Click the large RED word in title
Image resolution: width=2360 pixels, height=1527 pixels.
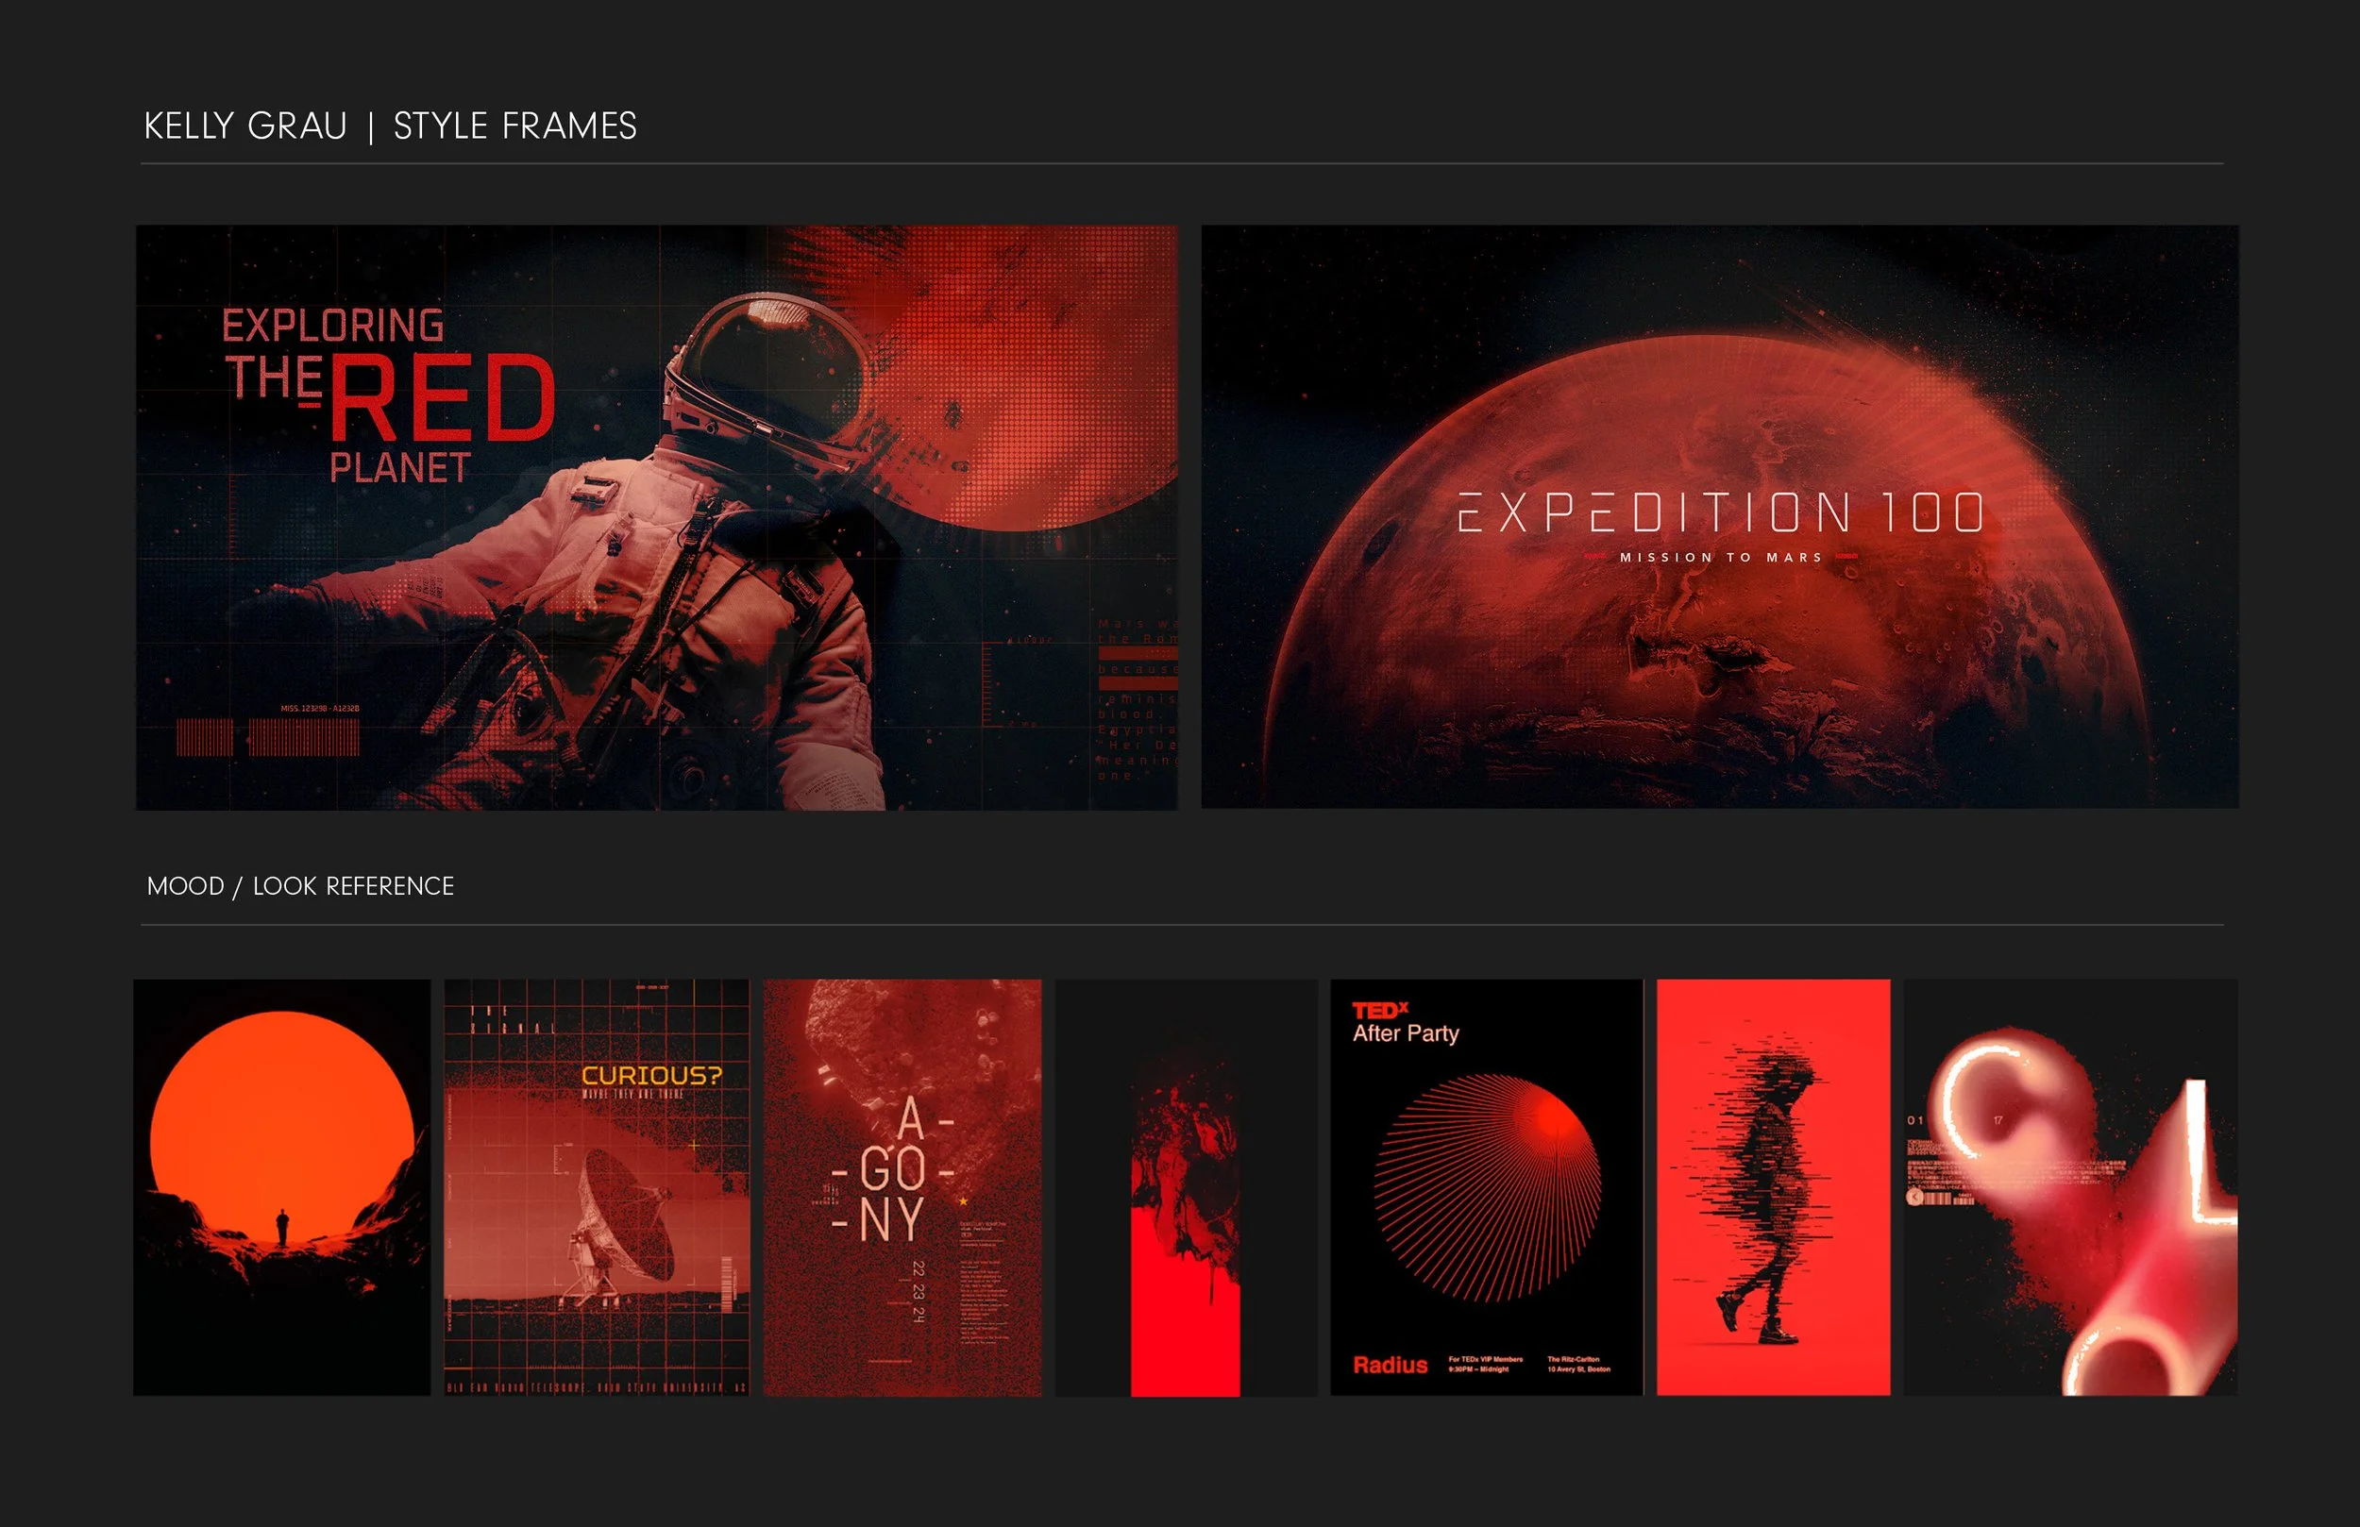click(x=444, y=398)
